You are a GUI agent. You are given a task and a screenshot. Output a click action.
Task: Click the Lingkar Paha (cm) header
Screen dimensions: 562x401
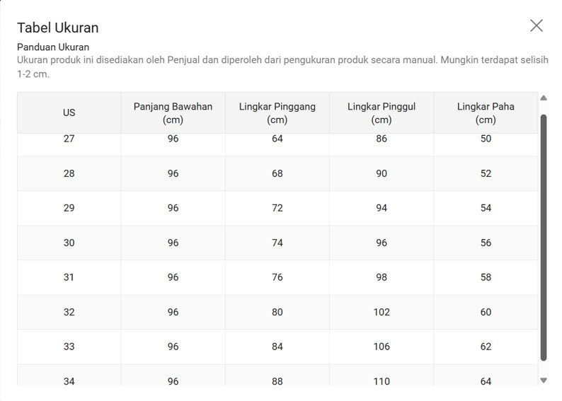(486, 112)
